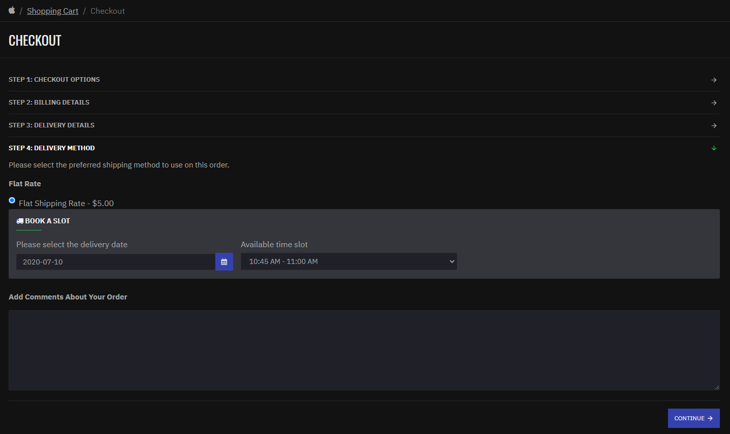This screenshot has width=730, height=434.
Task: Click the order comments text area
Action: (x=364, y=350)
